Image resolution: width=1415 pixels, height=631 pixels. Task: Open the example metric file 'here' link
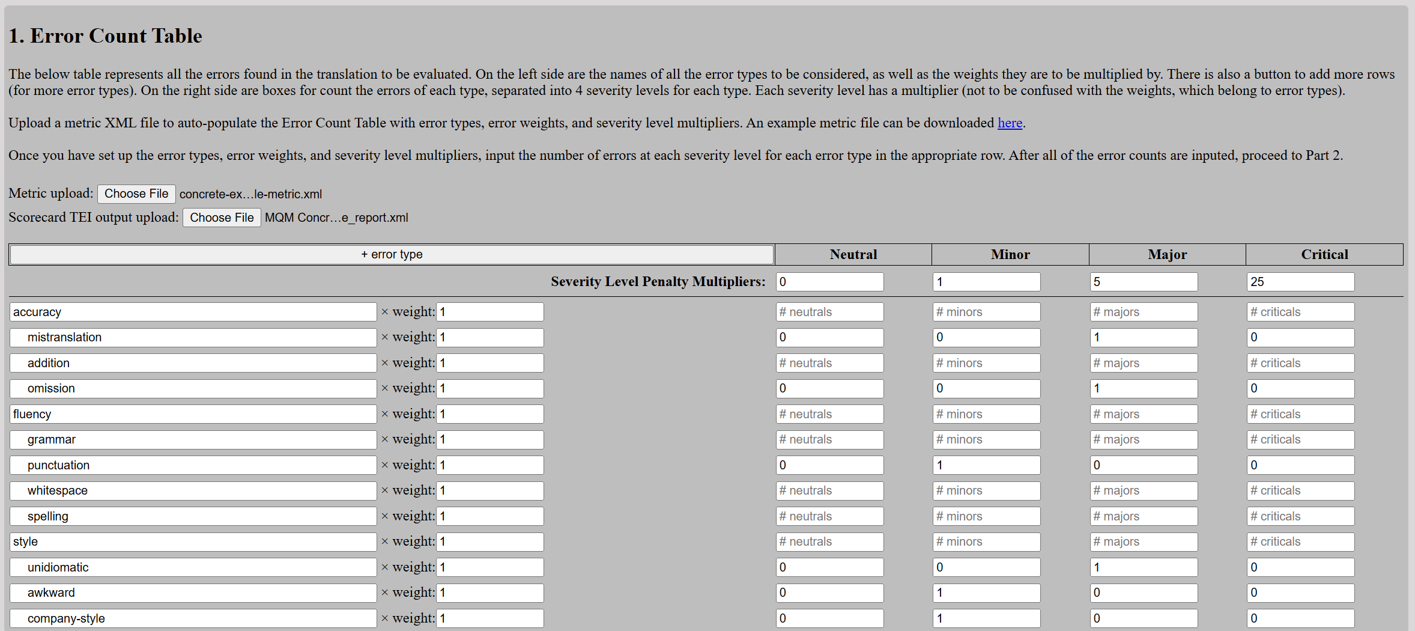point(1010,123)
